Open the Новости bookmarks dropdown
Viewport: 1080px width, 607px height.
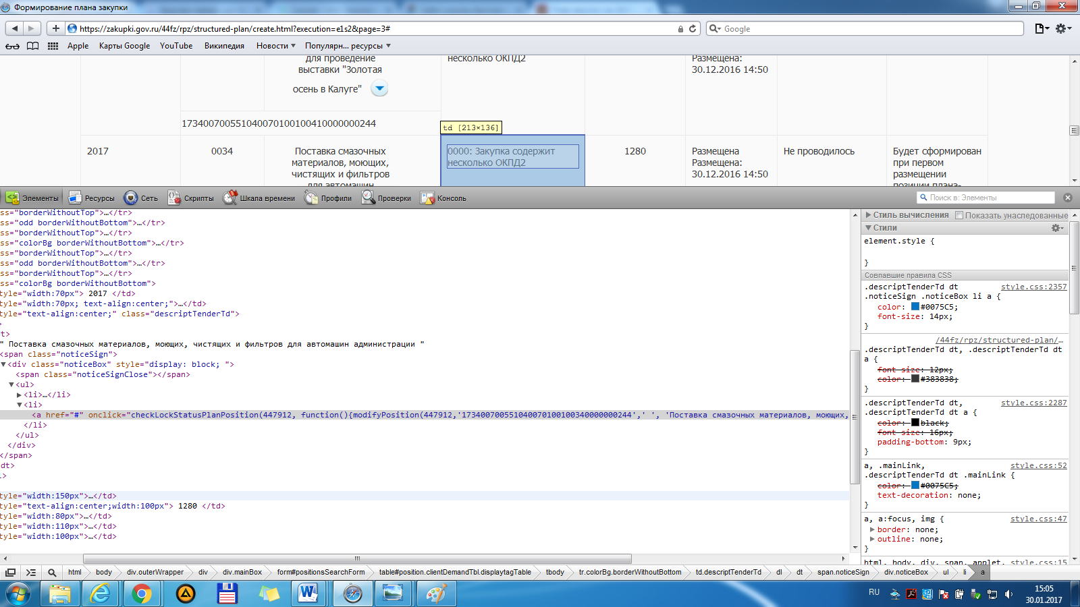coord(275,46)
